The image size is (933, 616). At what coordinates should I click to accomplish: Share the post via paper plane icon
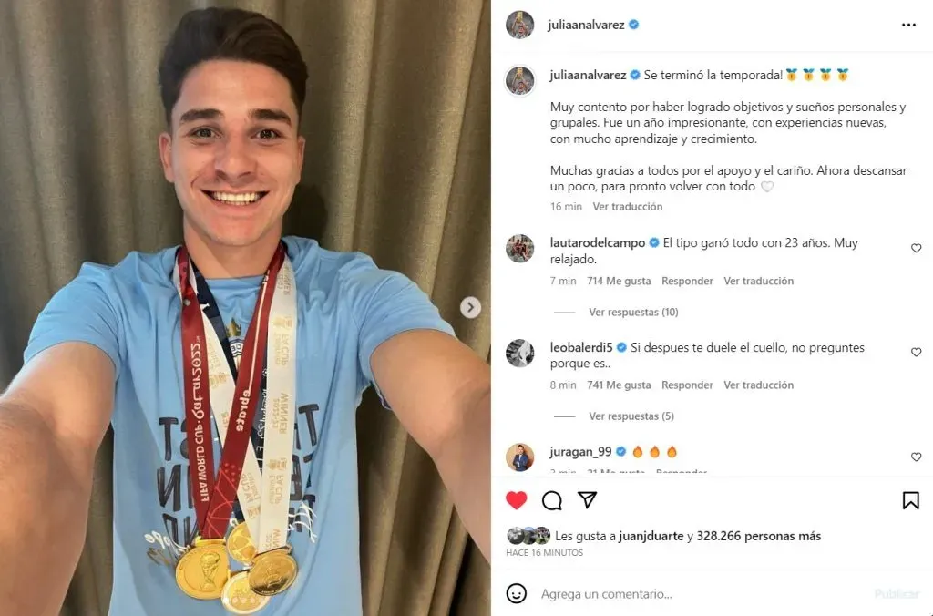[x=588, y=500]
